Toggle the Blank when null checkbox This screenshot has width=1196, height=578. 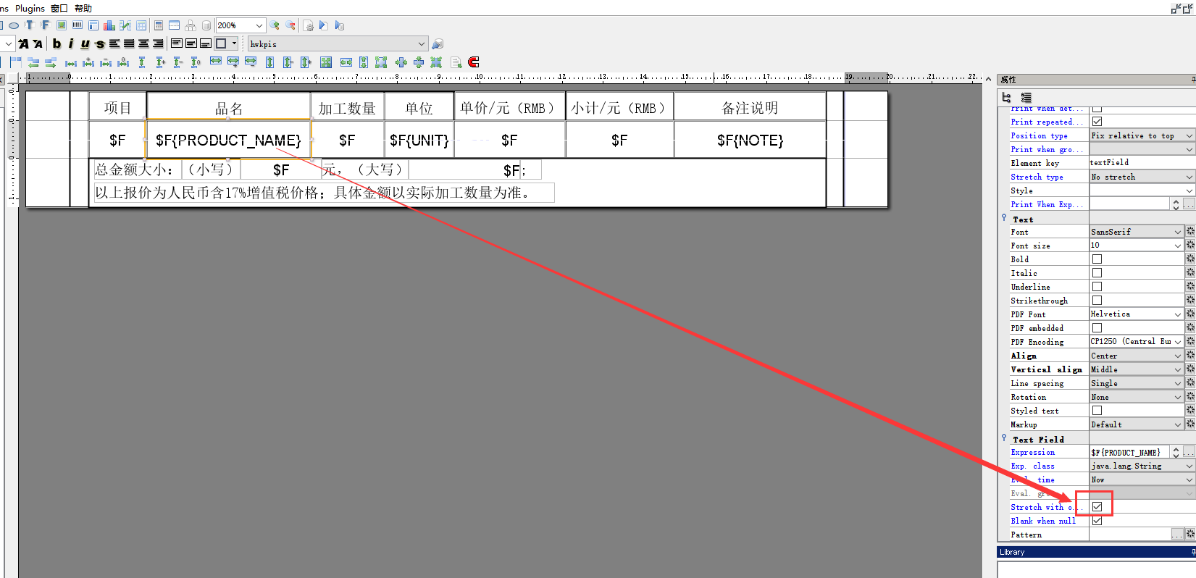pyautogui.click(x=1097, y=520)
